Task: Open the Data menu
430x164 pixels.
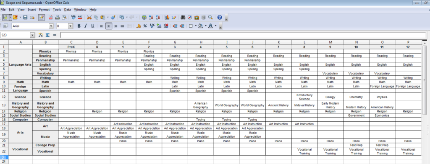Action: pos(68,10)
